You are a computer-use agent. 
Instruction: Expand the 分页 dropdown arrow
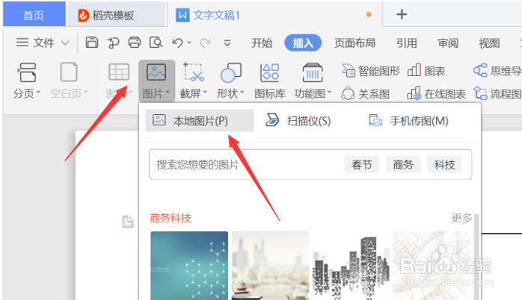[38, 92]
